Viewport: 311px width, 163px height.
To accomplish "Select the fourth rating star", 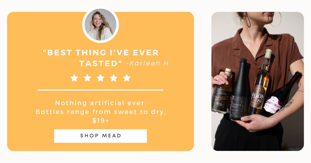I will tap(114, 78).
